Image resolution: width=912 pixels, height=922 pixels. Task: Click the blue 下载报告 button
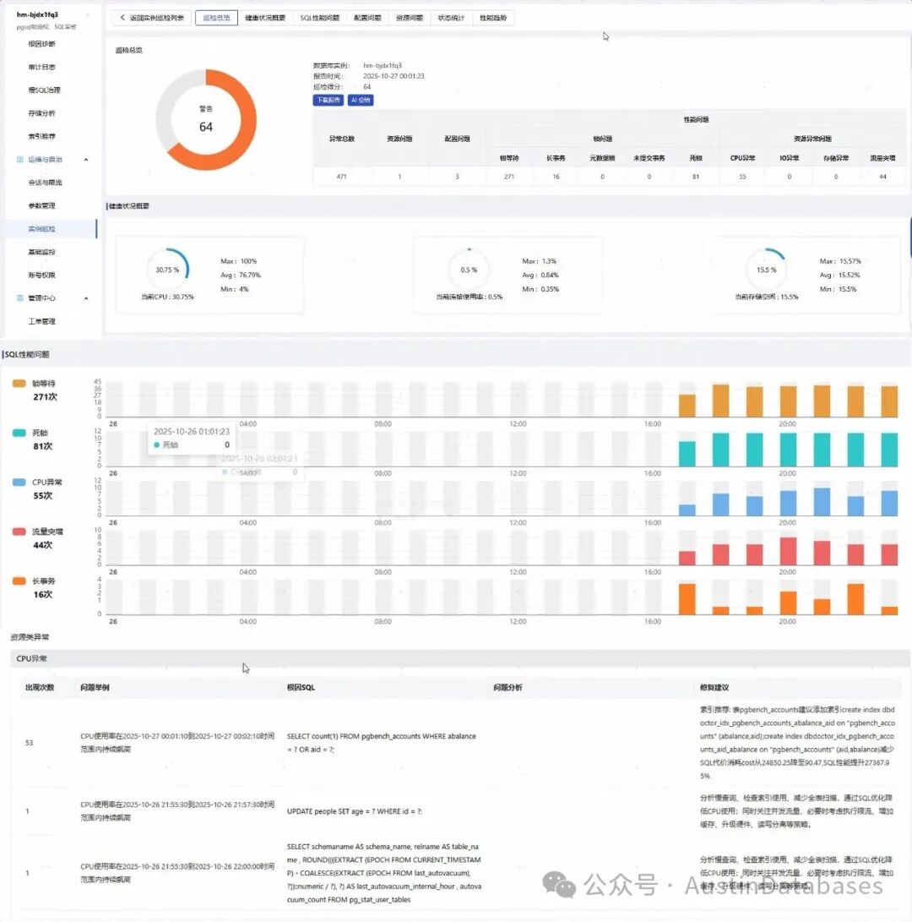coord(328,100)
